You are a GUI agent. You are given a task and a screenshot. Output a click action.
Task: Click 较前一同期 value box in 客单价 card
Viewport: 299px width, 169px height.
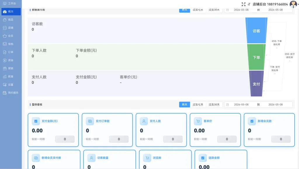click(227, 139)
